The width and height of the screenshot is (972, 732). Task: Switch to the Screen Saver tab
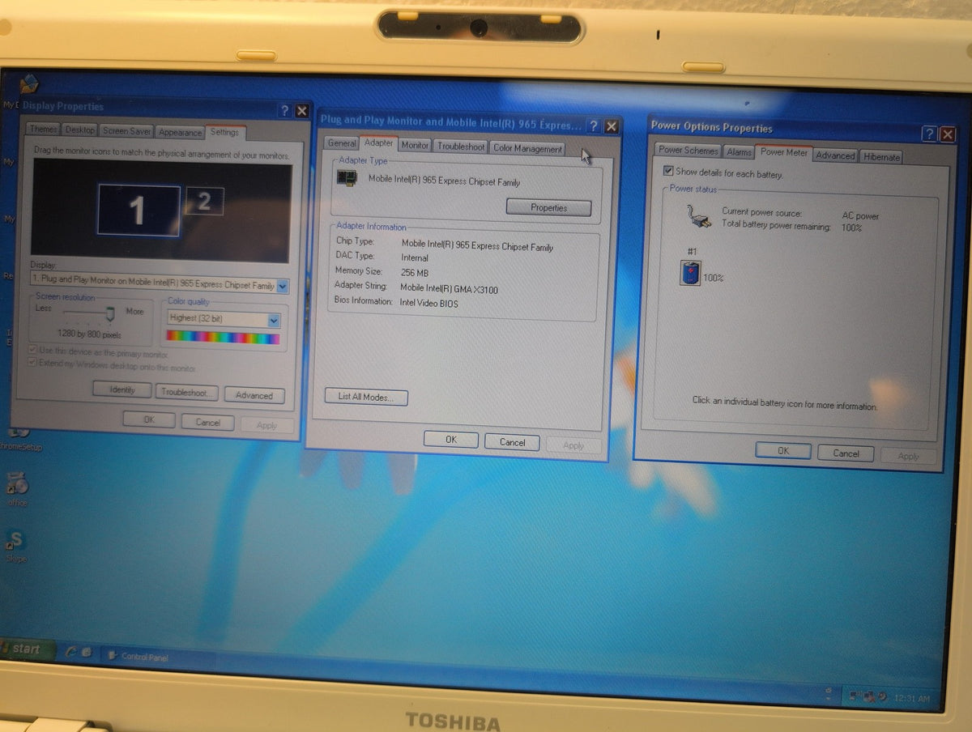point(127,130)
